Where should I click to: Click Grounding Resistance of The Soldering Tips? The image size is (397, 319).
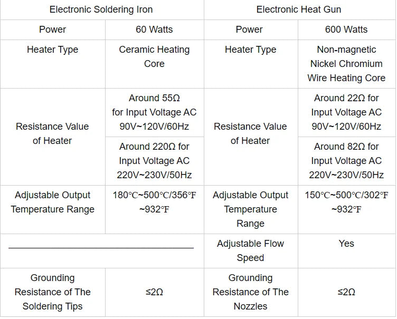tap(53, 293)
